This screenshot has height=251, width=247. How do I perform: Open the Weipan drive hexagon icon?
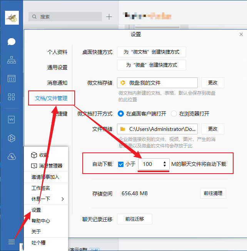point(12,138)
